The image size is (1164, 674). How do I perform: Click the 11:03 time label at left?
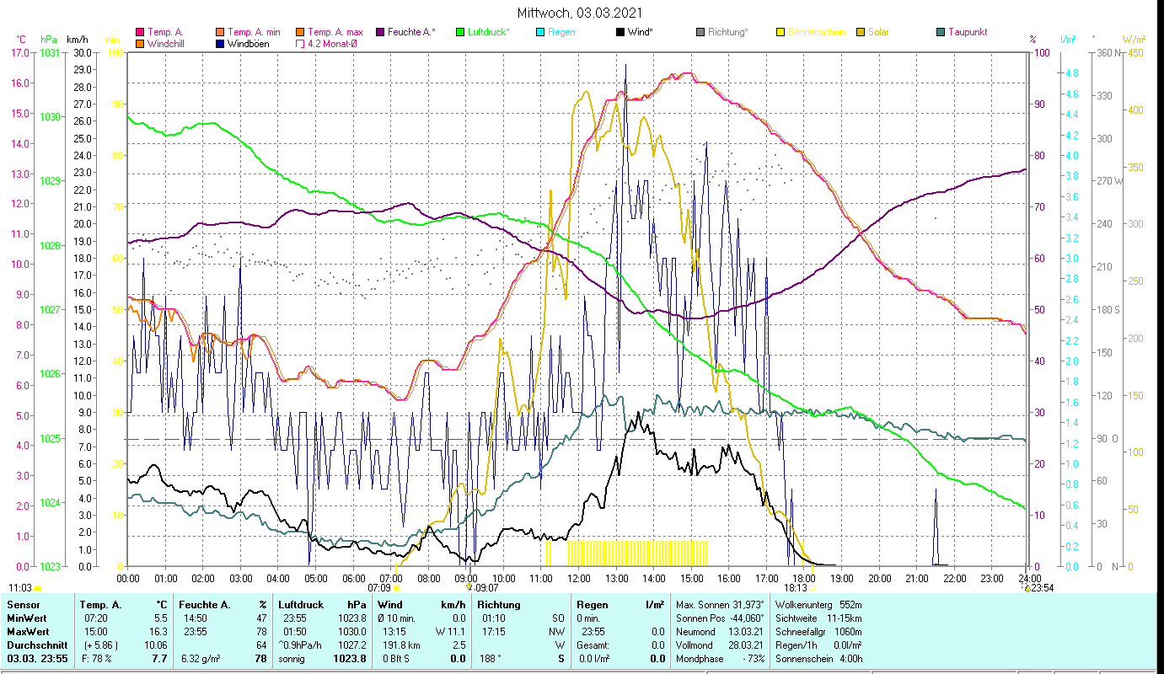(20, 588)
